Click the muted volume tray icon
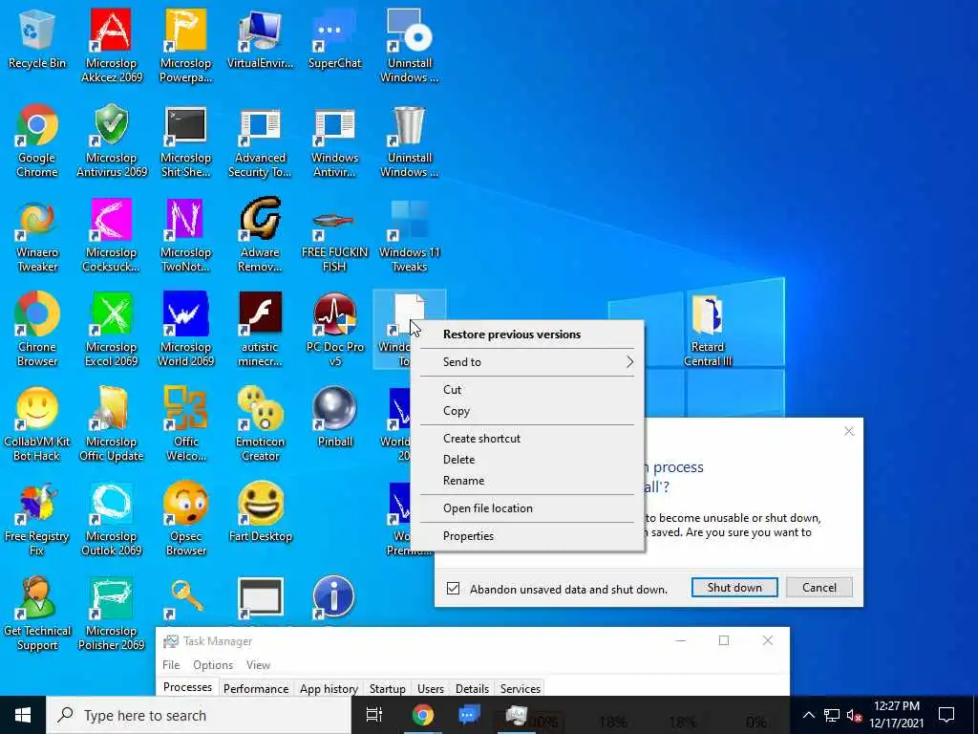 coord(854,715)
